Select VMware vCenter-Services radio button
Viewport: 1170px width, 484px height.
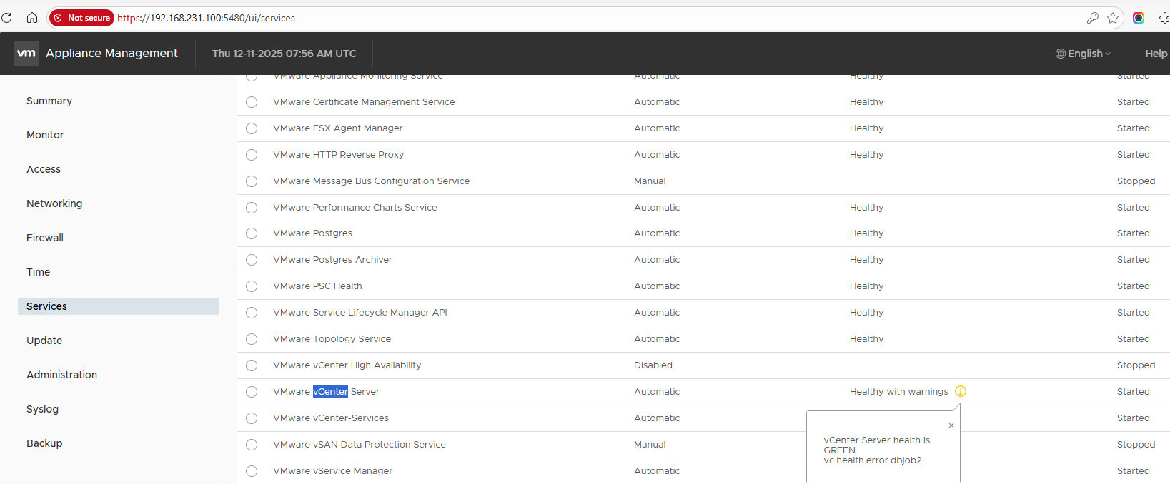tap(252, 418)
